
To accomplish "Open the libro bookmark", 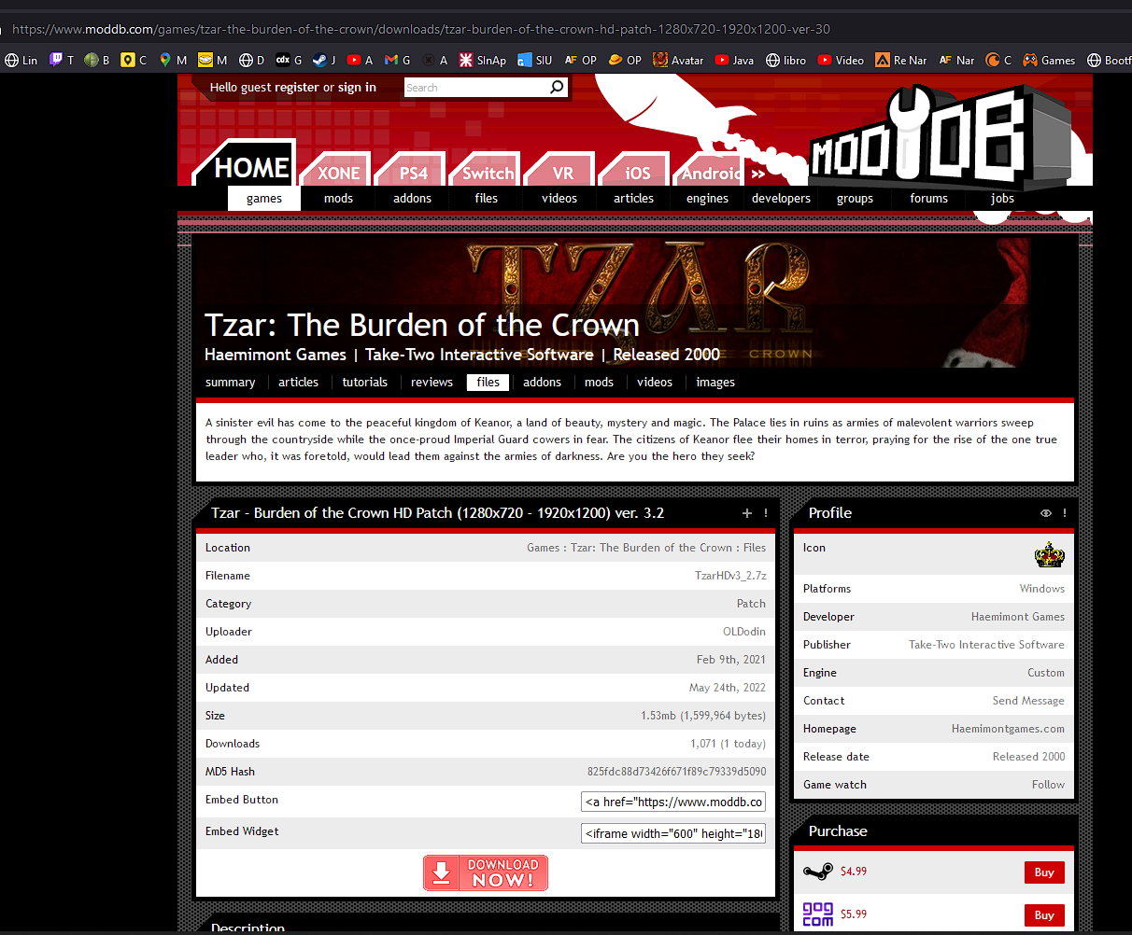I will [x=786, y=60].
